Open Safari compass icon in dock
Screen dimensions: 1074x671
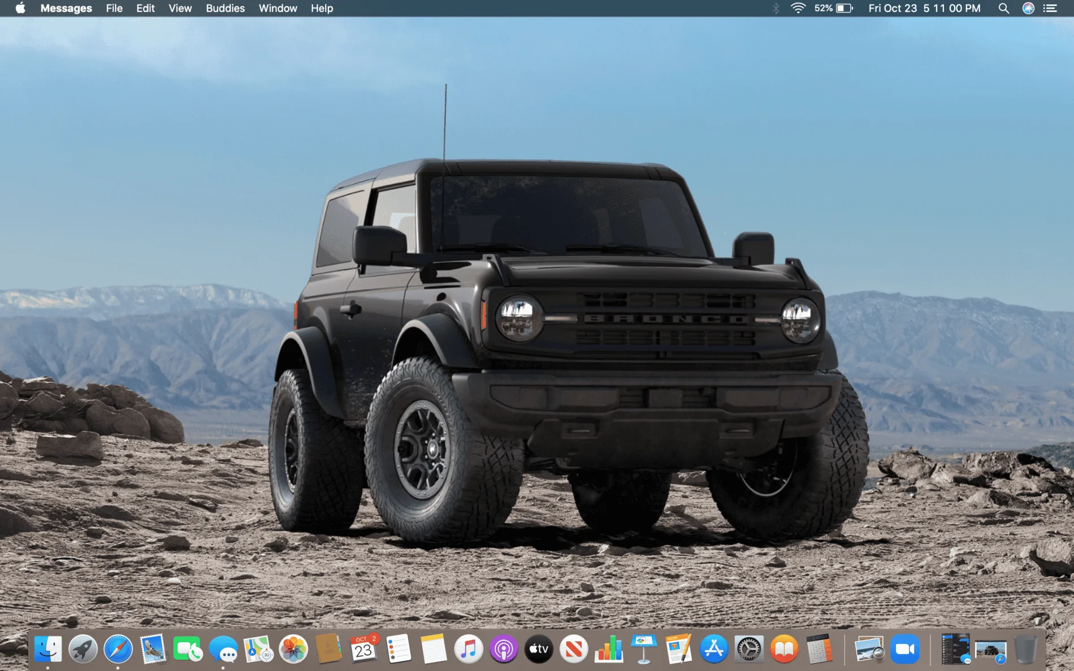click(118, 649)
